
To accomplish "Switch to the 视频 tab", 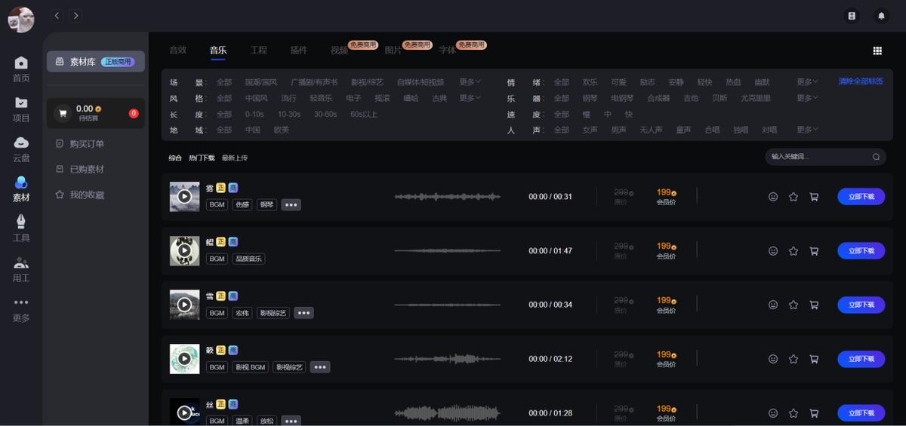I will pos(339,51).
